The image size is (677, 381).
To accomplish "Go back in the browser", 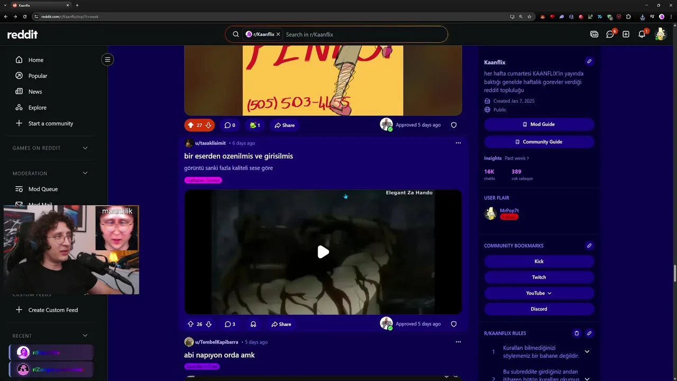I will [x=6, y=16].
